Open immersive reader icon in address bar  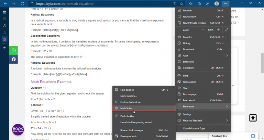(x=175, y=4)
